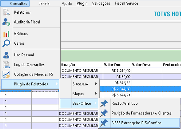
Task: Select Log de Operações menu entry
Action: [31, 65]
